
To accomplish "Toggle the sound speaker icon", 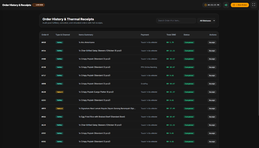I will coord(226,5).
